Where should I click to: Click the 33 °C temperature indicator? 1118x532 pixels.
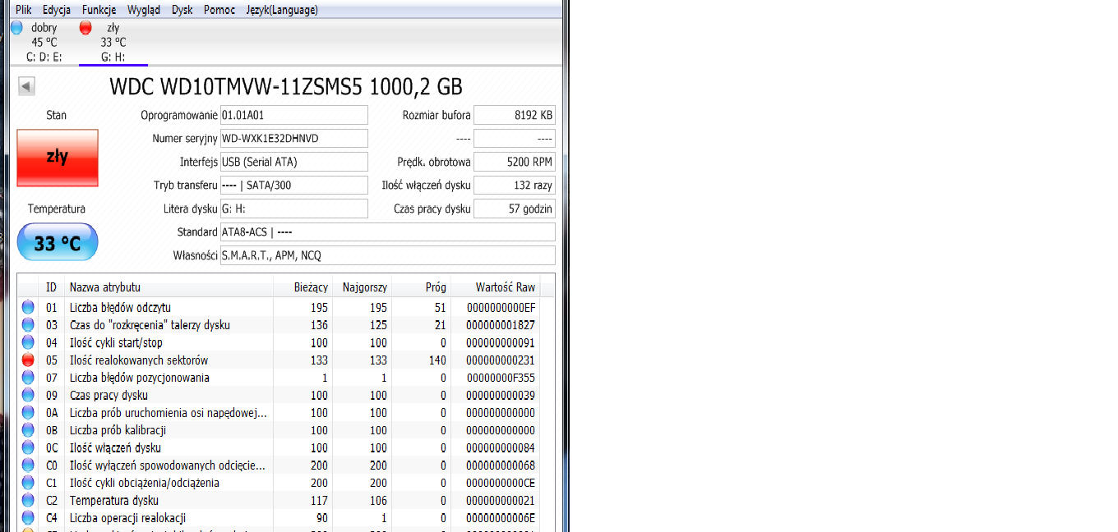pos(58,243)
